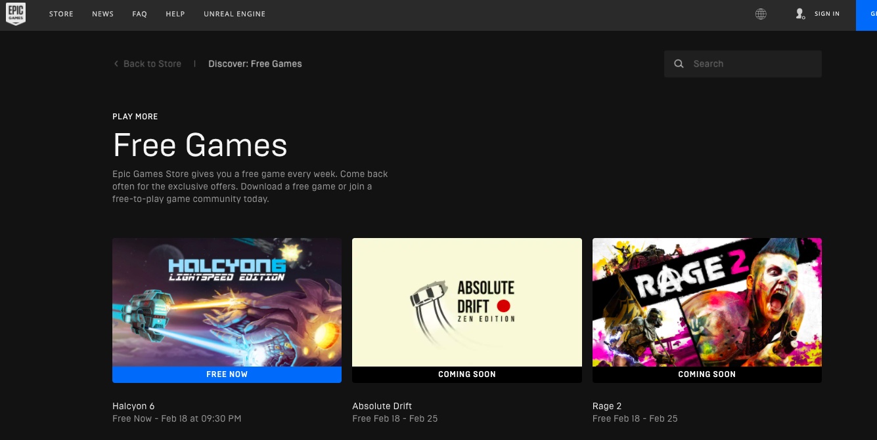Click Absolute Drift's Free Feb 18 - Feb 25 dates
Screen dimensions: 877x440
coord(395,418)
